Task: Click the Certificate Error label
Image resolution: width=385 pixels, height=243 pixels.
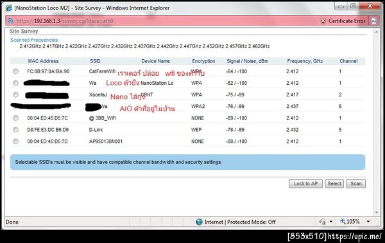Action: click(347, 21)
